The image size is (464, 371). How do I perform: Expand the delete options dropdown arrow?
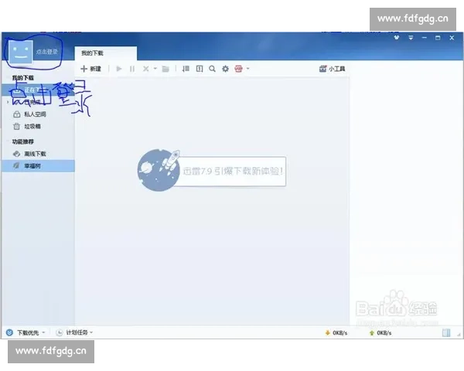tap(155, 69)
